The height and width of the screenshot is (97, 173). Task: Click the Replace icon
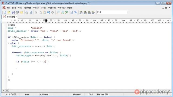click(x=66, y=12)
